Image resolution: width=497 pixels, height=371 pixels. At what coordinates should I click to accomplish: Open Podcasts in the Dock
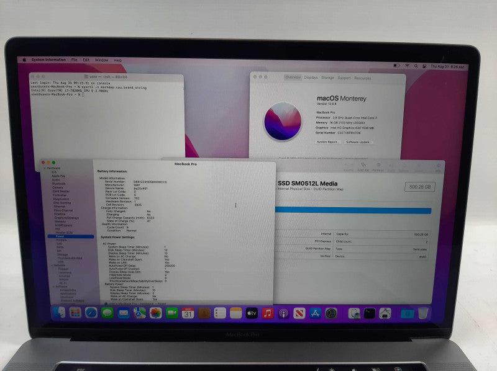pyautogui.click(x=284, y=313)
